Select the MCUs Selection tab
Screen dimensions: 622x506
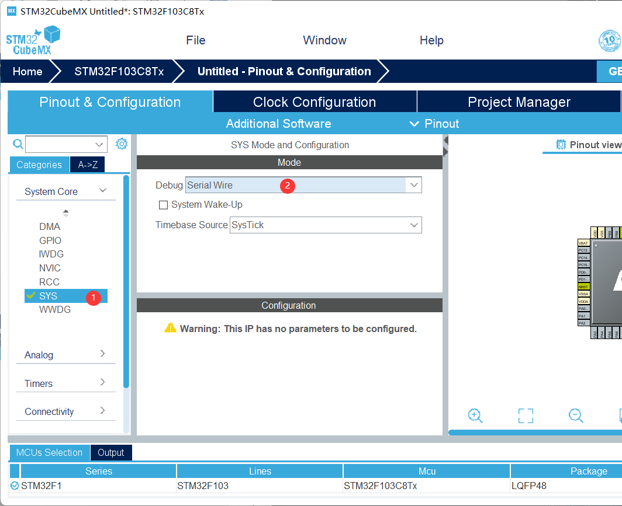click(49, 452)
